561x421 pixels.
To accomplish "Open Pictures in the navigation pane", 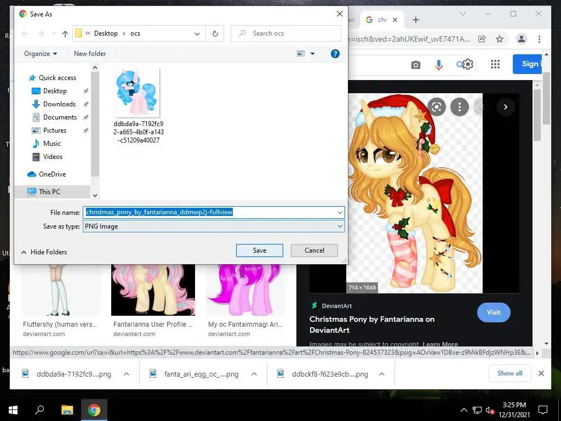I will pos(54,130).
